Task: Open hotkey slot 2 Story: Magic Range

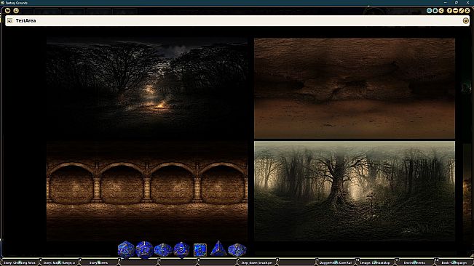Action: tap(59, 262)
